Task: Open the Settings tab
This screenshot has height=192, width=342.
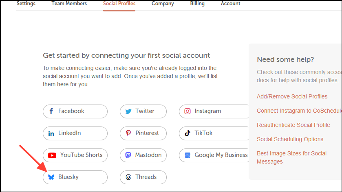Action: pyautogui.click(x=26, y=4)
